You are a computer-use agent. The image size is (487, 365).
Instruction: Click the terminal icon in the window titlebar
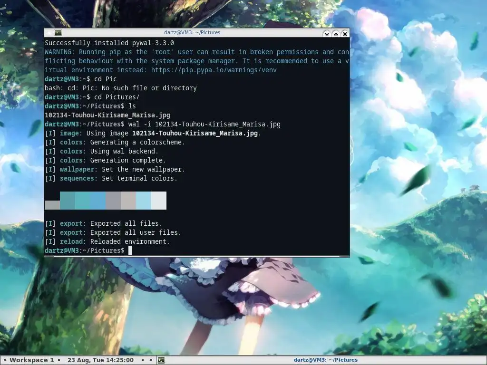click(58, 33)
